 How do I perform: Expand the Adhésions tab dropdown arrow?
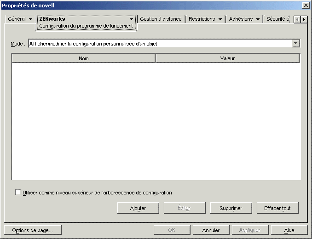point(258,19)
